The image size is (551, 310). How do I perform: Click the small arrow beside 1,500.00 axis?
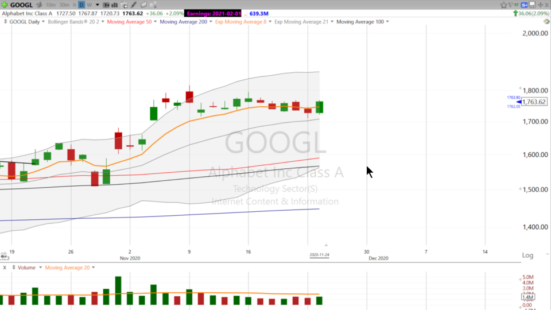click(x=520, y=189)
